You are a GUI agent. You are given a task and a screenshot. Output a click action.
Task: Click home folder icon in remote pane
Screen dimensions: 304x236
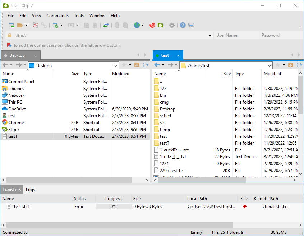(x=291, y=65)
